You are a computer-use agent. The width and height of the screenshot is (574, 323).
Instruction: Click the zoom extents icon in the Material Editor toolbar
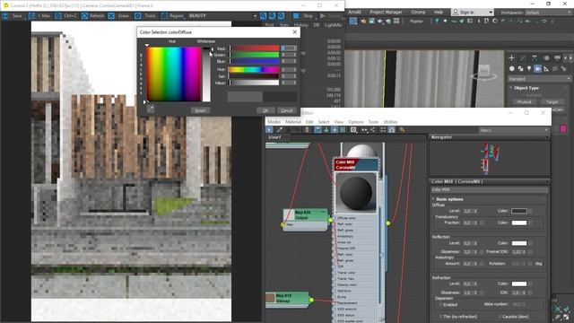383,129
